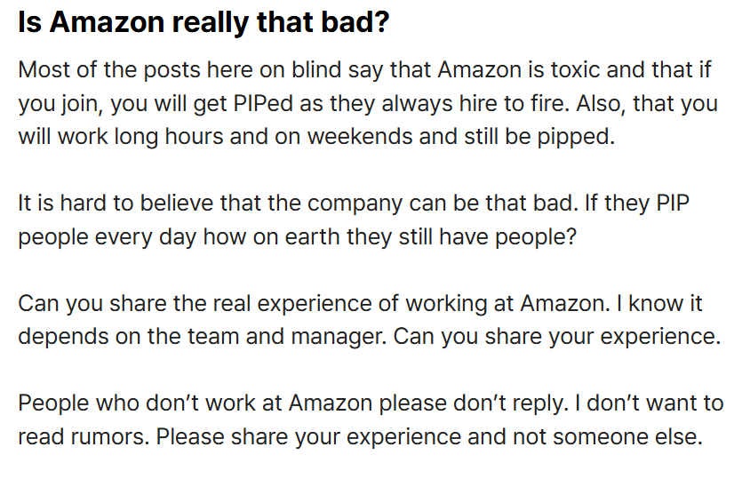Click the paragraph starting 'Most of the posts'
The width and height of the screenshot is (742, 479).
[x=368, y=103]
